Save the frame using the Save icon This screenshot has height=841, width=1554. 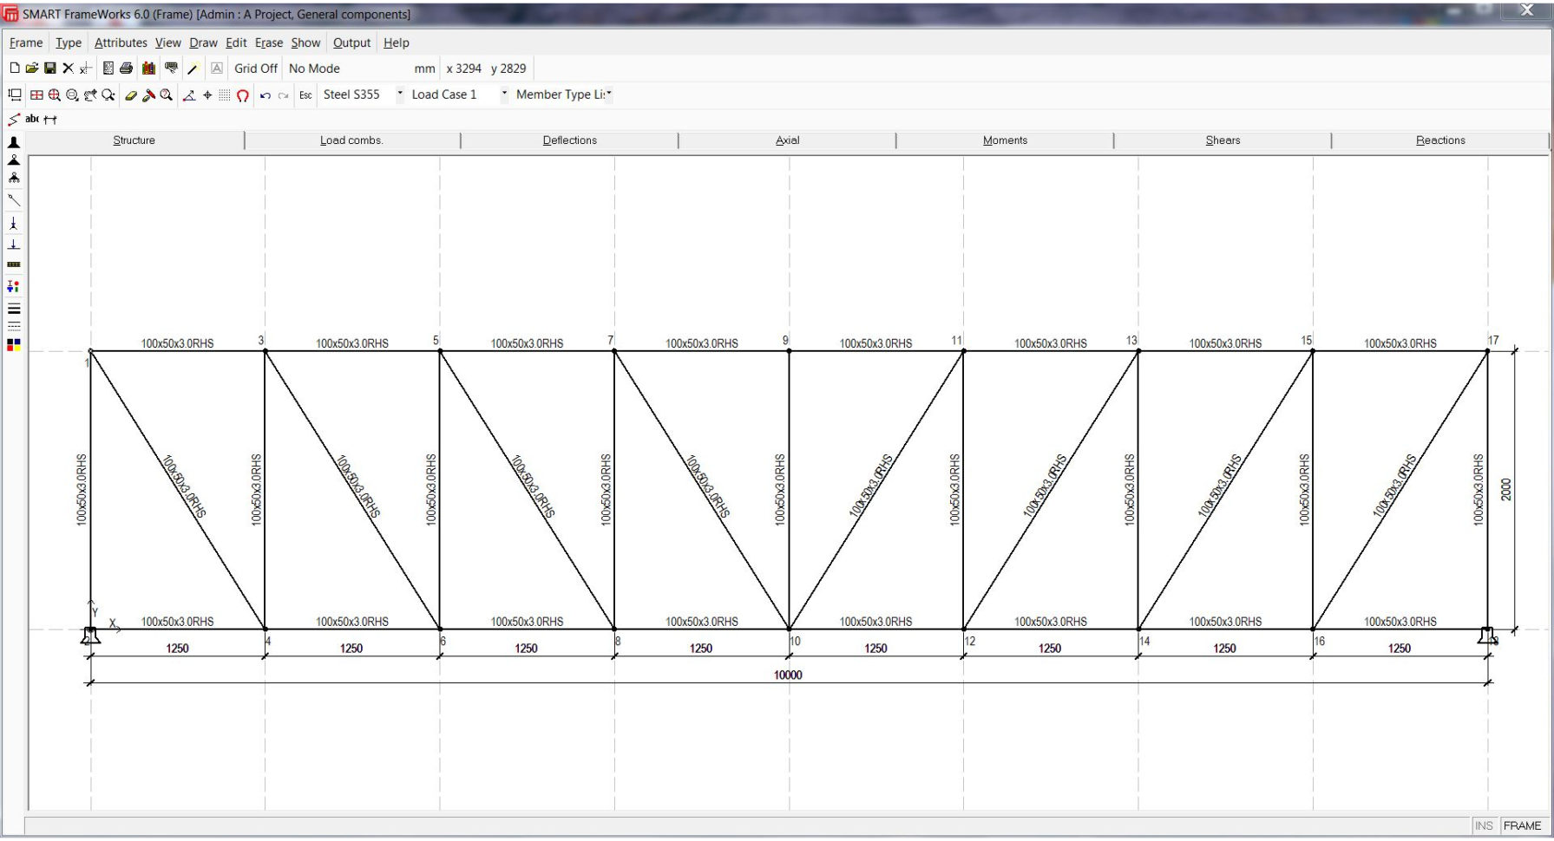52,68
